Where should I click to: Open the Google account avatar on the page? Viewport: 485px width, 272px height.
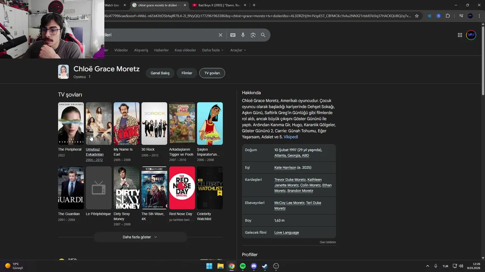click(x=471, y=35)
